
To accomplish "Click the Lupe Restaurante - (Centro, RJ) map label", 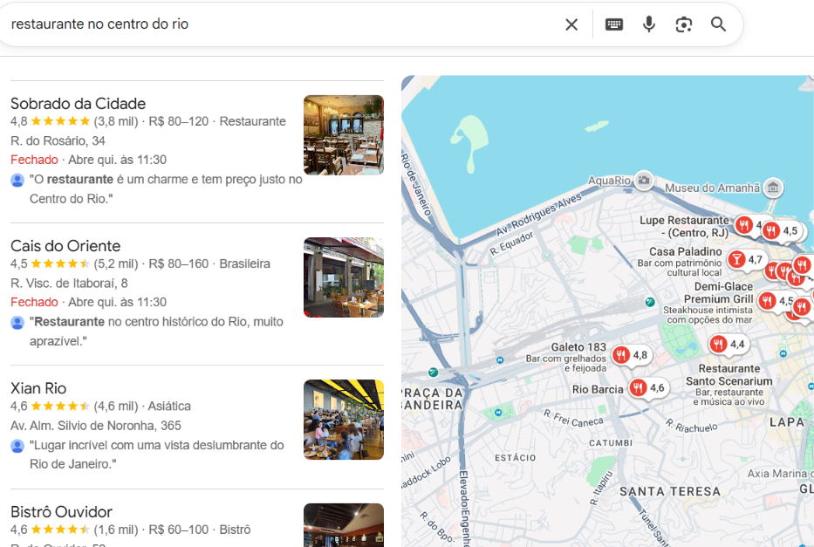I will point(684,226).
